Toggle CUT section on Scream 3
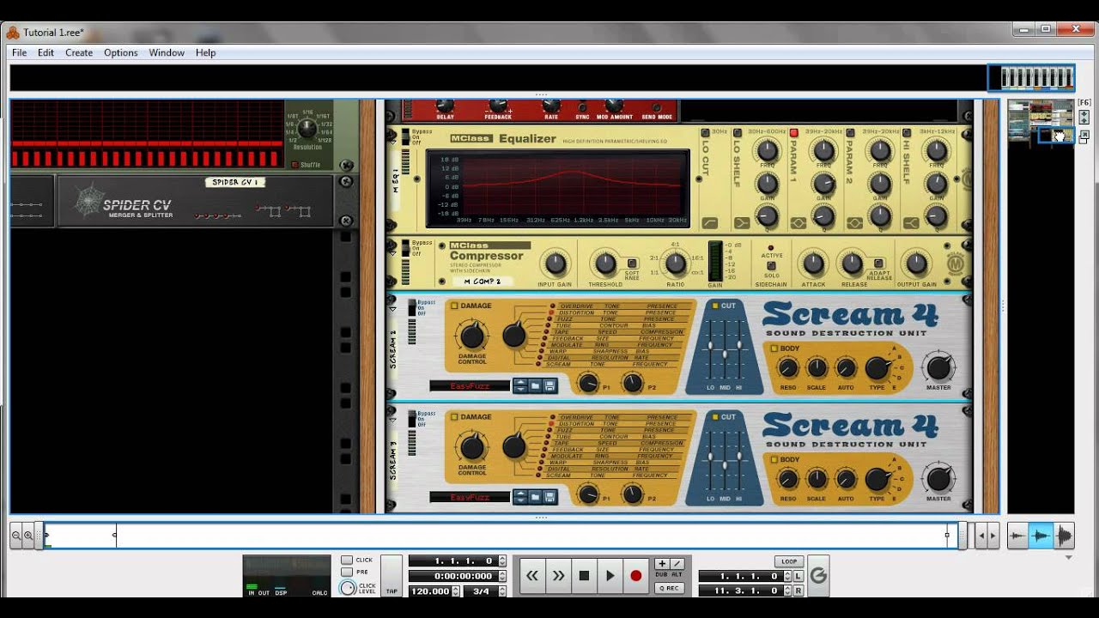1099x618 pixels. point(714,417)
